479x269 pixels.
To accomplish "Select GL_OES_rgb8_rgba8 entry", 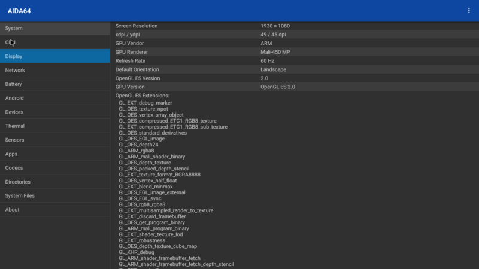I will point(142,204).
